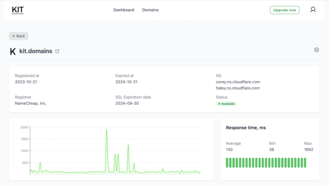Click the SSL expiration date 2024-09-30
The width and height of the screenshot is (329, 185).
[x=126, y=103]
